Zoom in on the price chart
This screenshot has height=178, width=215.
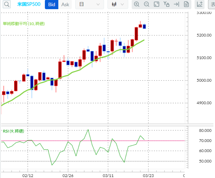137,4
